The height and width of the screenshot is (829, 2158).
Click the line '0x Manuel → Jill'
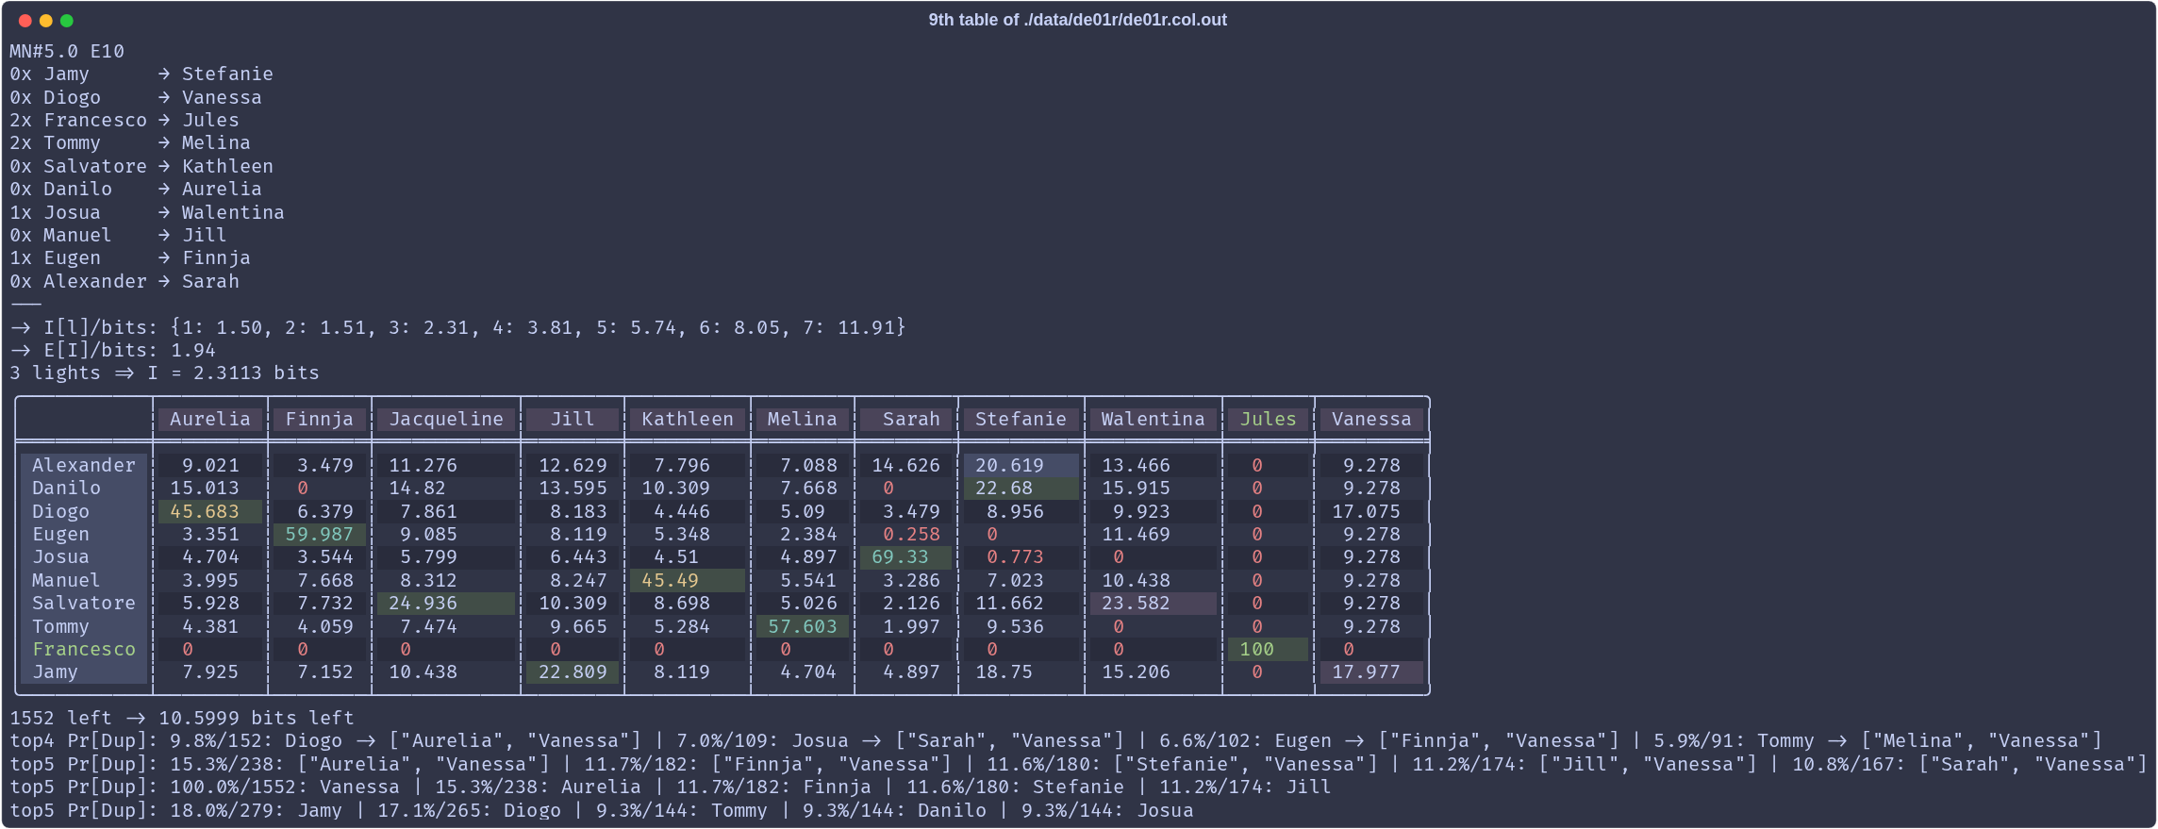[118, 235]
